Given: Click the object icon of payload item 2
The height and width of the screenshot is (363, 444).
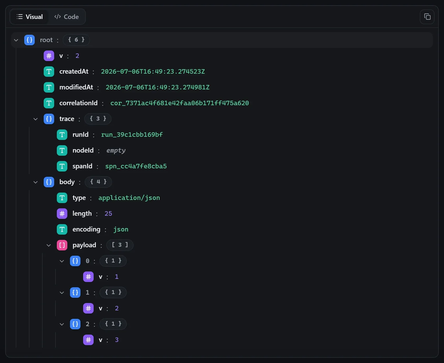Looking at the screenshot, I should 75,324.
